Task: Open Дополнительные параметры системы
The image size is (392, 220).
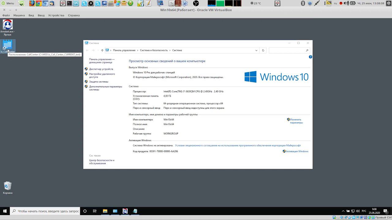Action: (x=106, y=88)
